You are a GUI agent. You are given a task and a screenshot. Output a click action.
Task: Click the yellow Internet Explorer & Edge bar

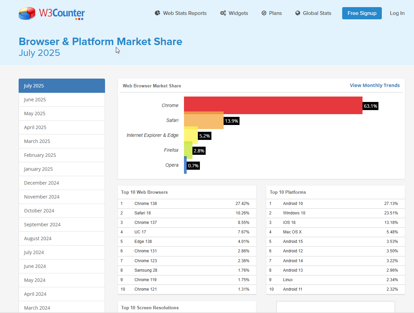191,136
